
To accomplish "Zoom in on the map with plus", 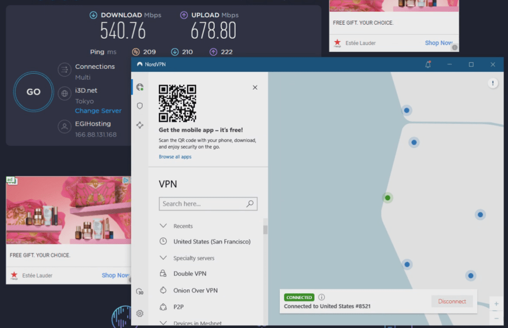I will pos(496,304).
